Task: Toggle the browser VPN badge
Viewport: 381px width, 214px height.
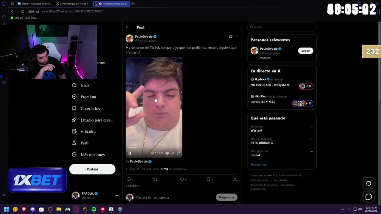Action: 31,11
